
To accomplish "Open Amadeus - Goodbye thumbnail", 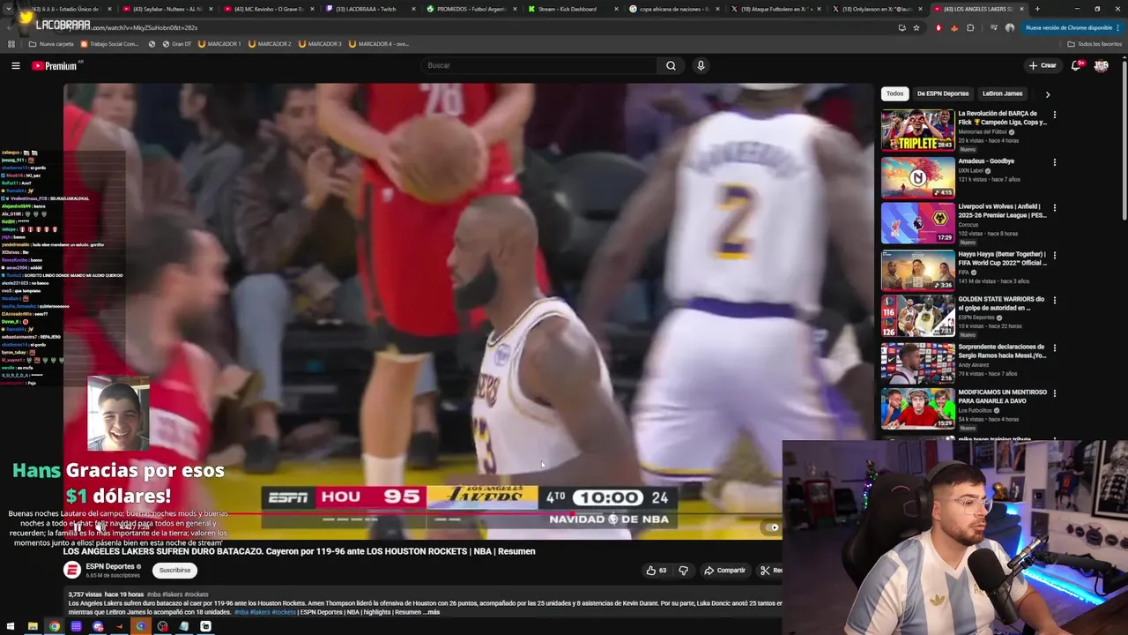I will 917,176.
